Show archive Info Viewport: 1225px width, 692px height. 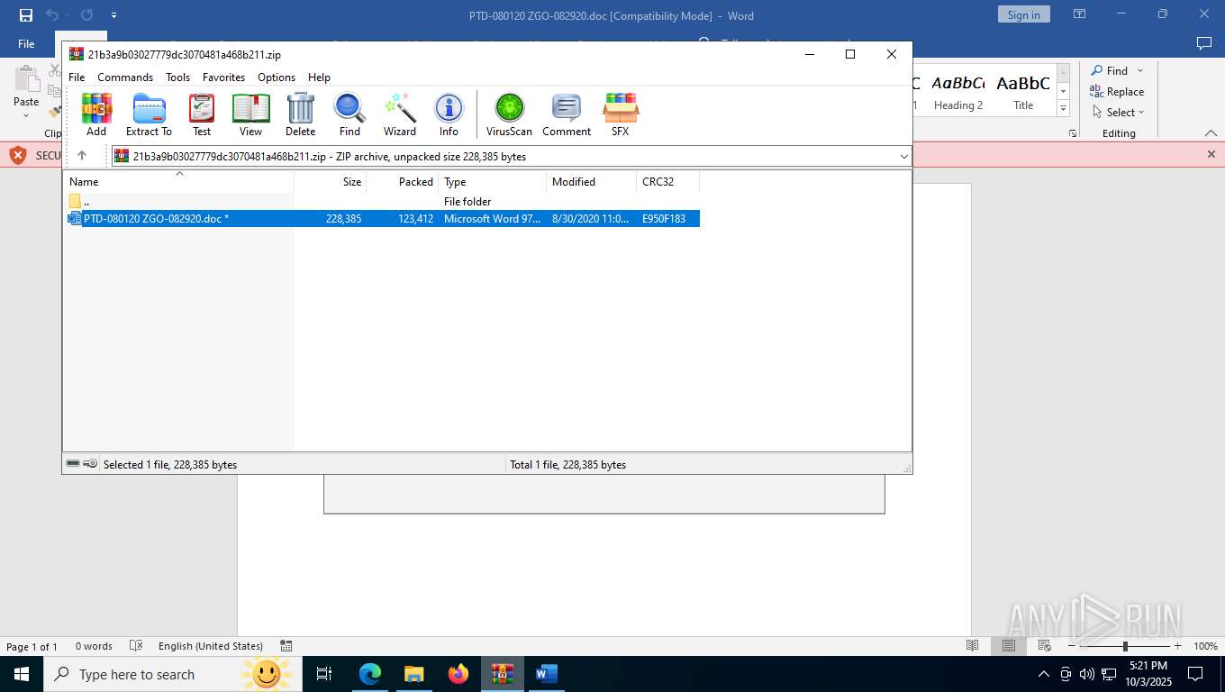(449, 114)
